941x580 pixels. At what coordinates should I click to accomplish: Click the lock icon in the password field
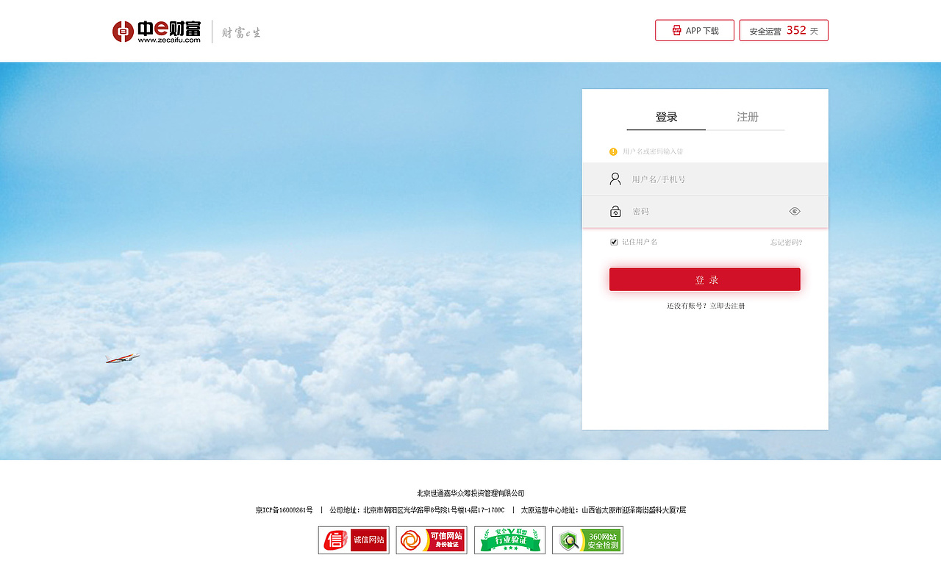615,211
